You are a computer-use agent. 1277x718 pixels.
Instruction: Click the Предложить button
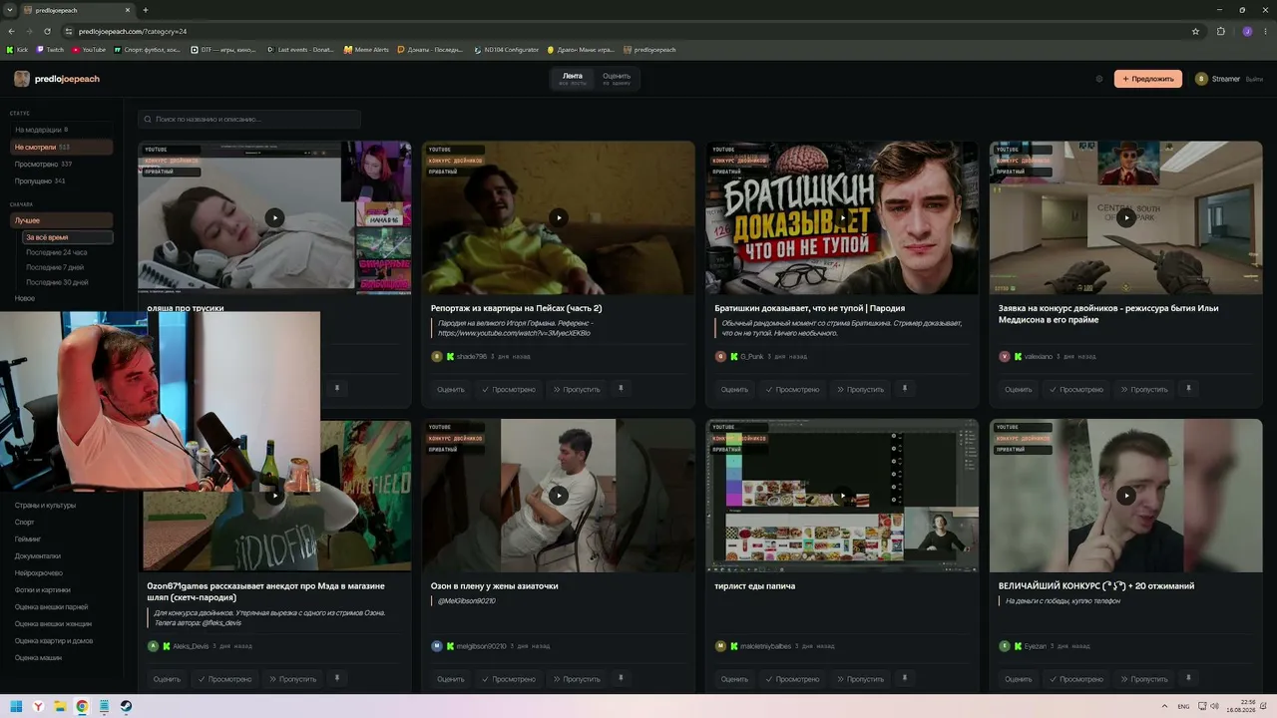tap(1148, 79)
